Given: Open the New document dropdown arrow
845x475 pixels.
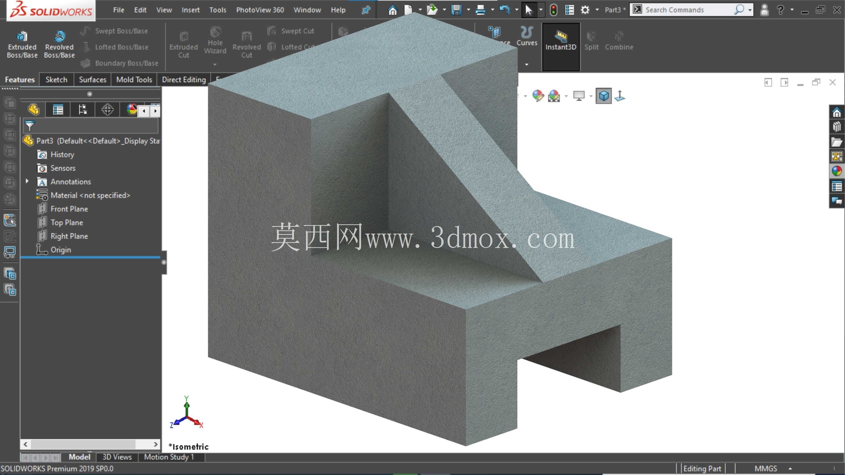Looking at the screenshot, I should click(x=420, y=10).
